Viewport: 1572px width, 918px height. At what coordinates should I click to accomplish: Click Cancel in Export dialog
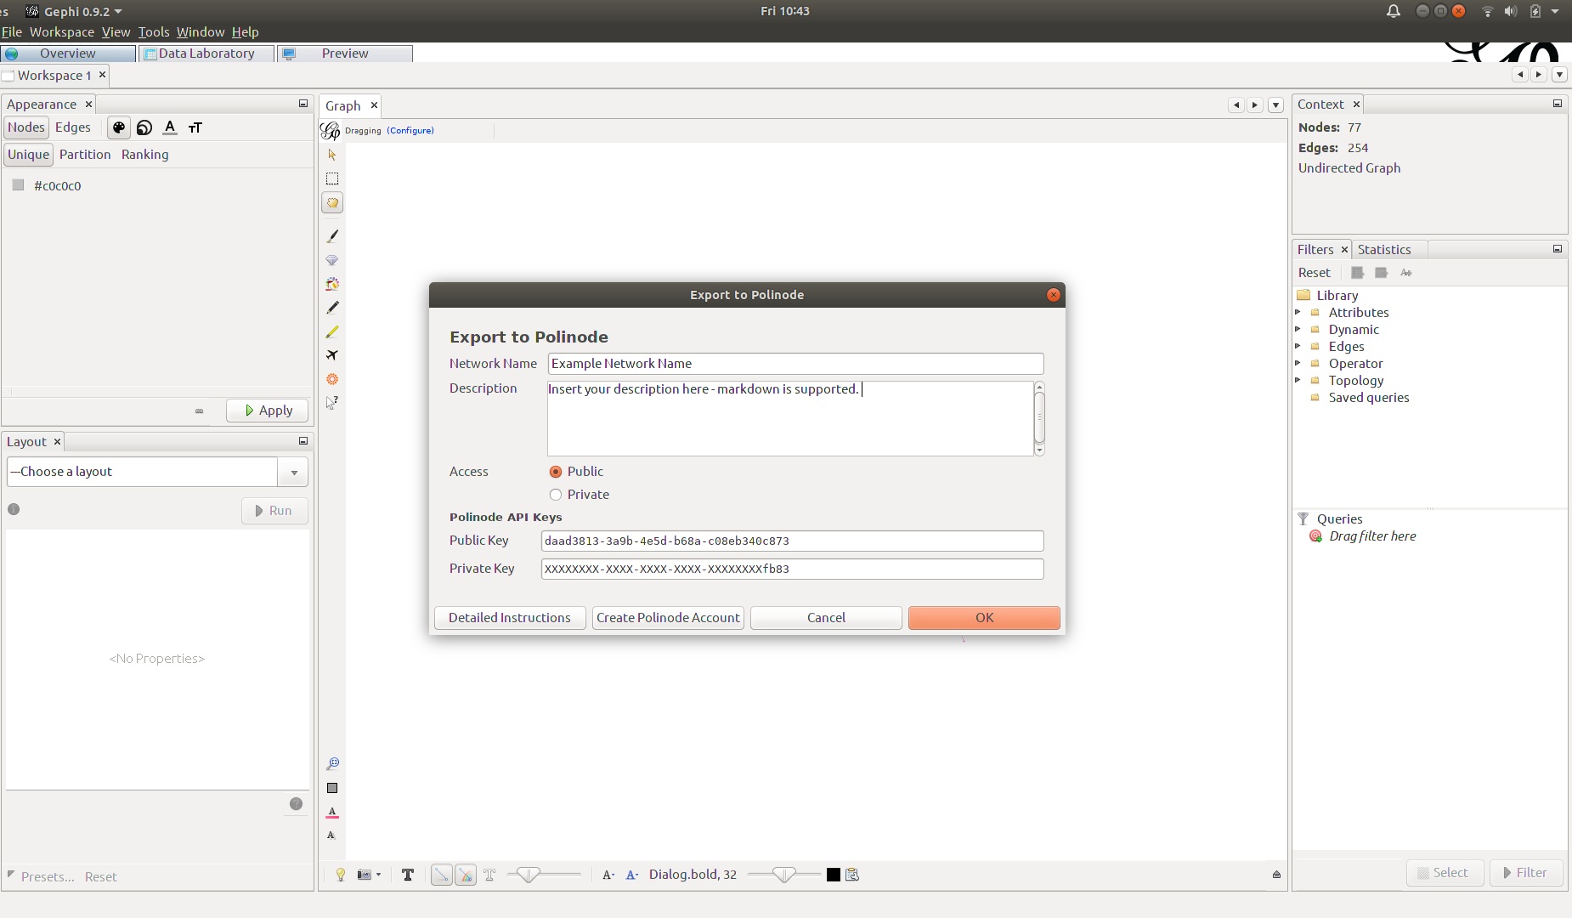(x=826, y=618)
